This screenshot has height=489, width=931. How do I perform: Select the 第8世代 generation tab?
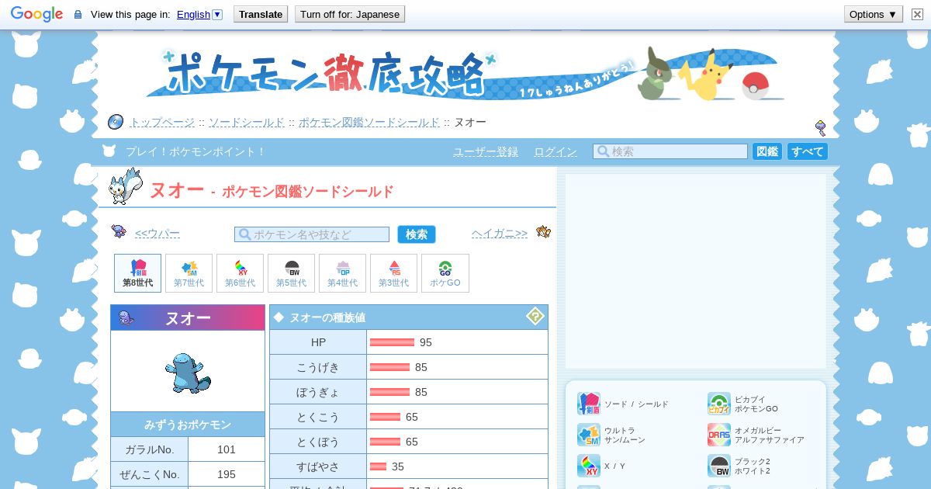pos(138,273)
